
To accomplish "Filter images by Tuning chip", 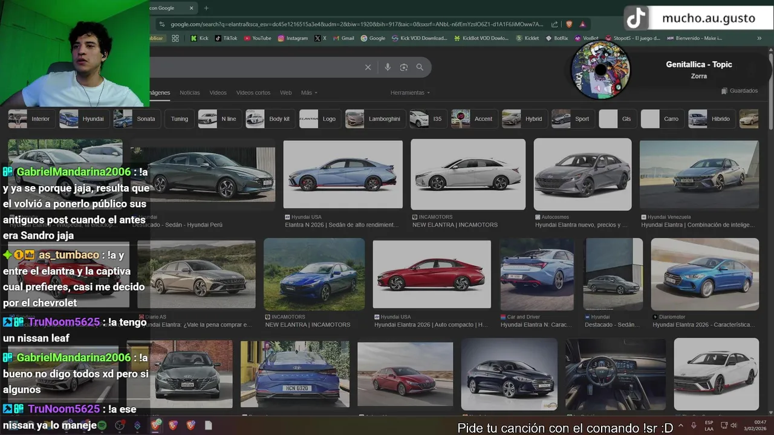I will coord(180,119).
